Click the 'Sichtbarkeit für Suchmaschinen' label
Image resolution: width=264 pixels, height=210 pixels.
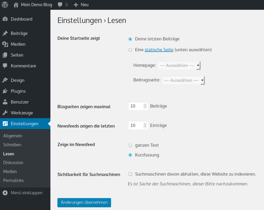[89, 174]
